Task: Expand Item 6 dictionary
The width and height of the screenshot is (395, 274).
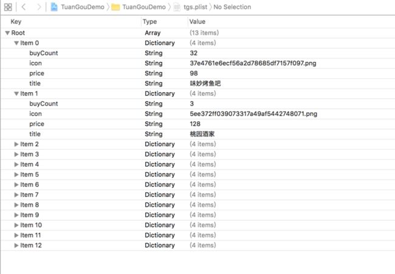Action: pyautogui.click(x=16, y=184)
